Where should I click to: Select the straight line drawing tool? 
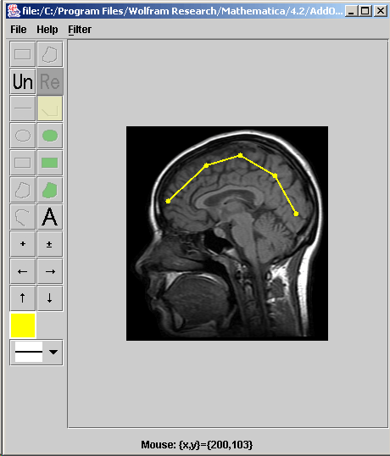23,108
